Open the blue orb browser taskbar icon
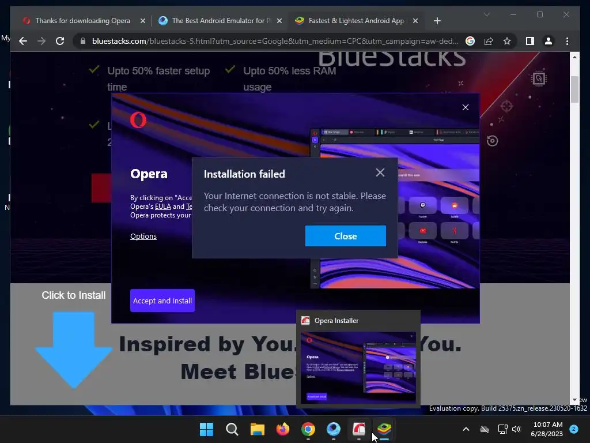 click(334, 429)
